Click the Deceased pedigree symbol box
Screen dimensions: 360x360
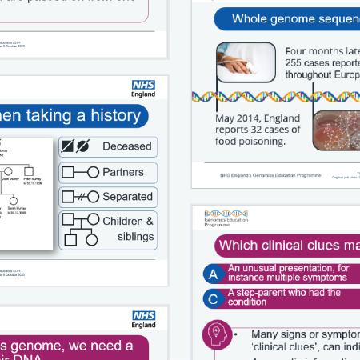(x=108, y=146)
